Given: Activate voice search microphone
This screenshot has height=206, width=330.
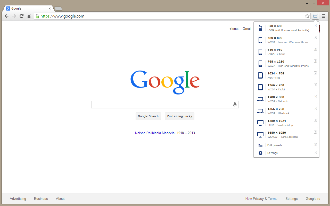Looking at the screenshot, I should click(235, 105).
